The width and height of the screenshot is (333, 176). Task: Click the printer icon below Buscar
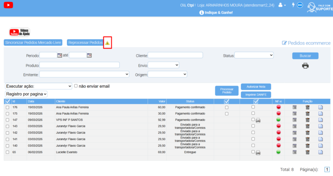(x=305, y=66)
